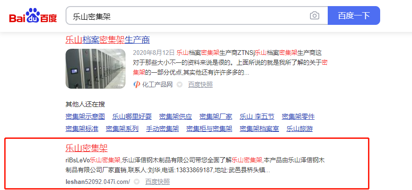Expand dropdown arrow next to 化工产品网

coord(179,85)
